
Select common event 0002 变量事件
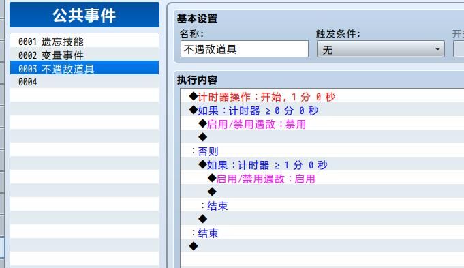point(84,55)
